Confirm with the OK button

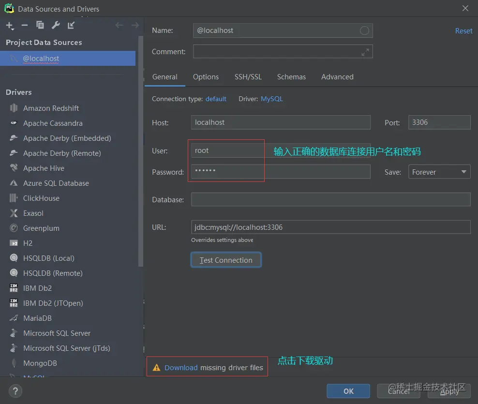pos(348,391)
